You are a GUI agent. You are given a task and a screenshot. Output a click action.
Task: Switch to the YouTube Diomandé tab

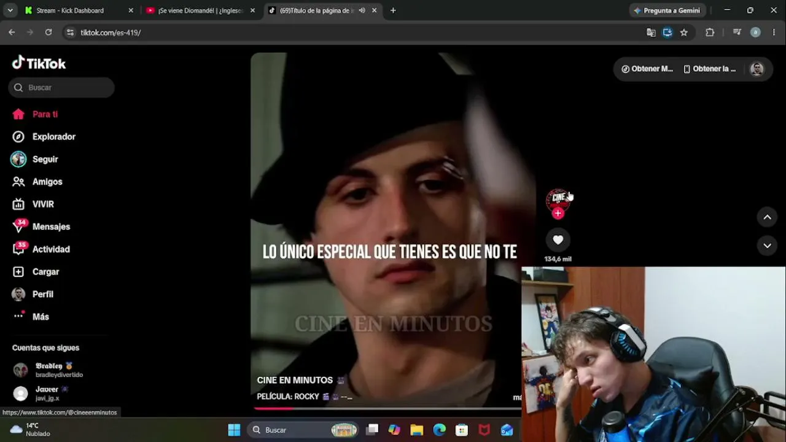201,10
